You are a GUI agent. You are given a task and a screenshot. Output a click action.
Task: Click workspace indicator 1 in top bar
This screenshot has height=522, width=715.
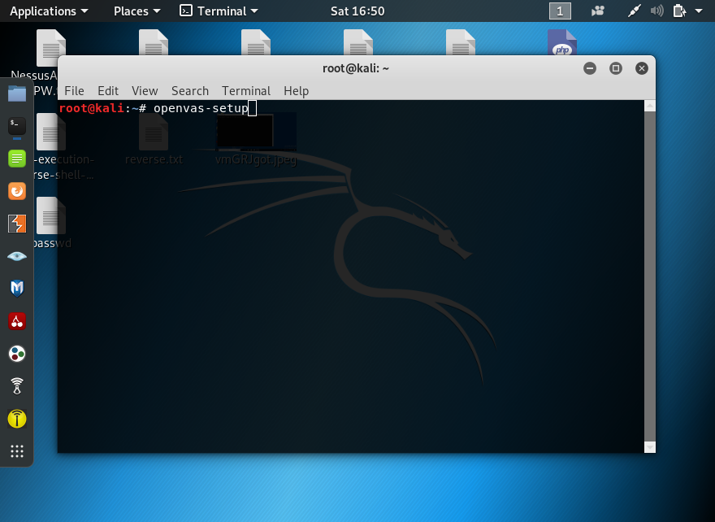(560, 11)
